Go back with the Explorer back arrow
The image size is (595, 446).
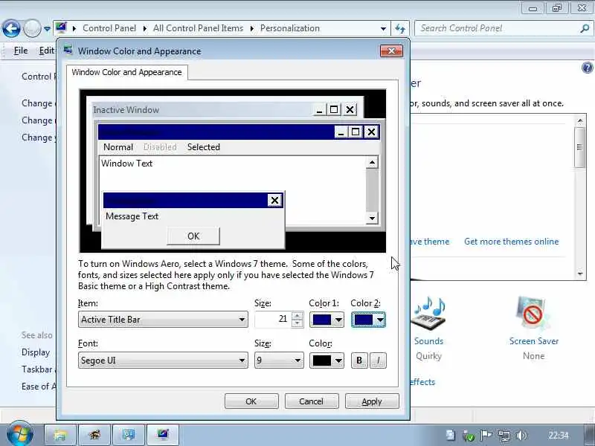click(11, 28)
